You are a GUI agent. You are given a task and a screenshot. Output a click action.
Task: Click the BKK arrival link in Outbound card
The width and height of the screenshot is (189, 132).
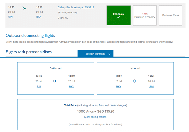72,86
